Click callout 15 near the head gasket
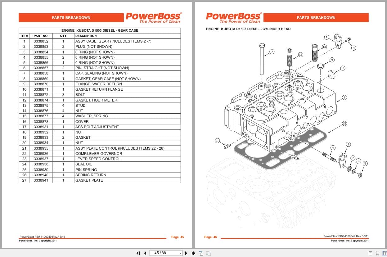 click(x=344, y=124)
